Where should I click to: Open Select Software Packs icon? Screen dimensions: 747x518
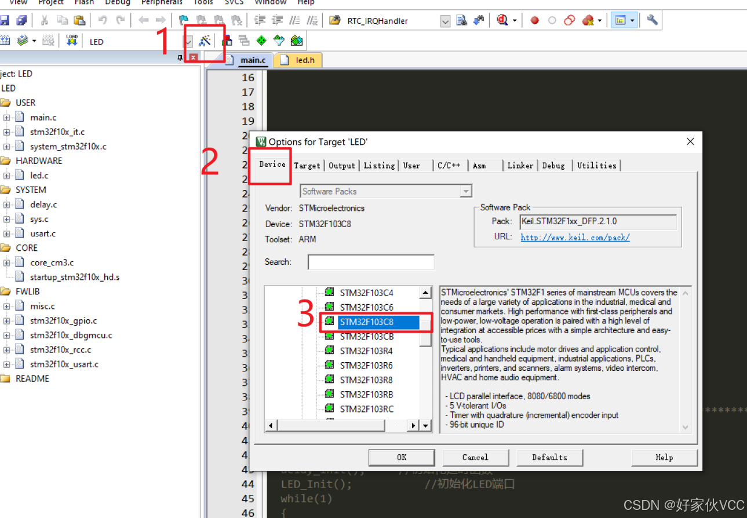click(279, 41)
